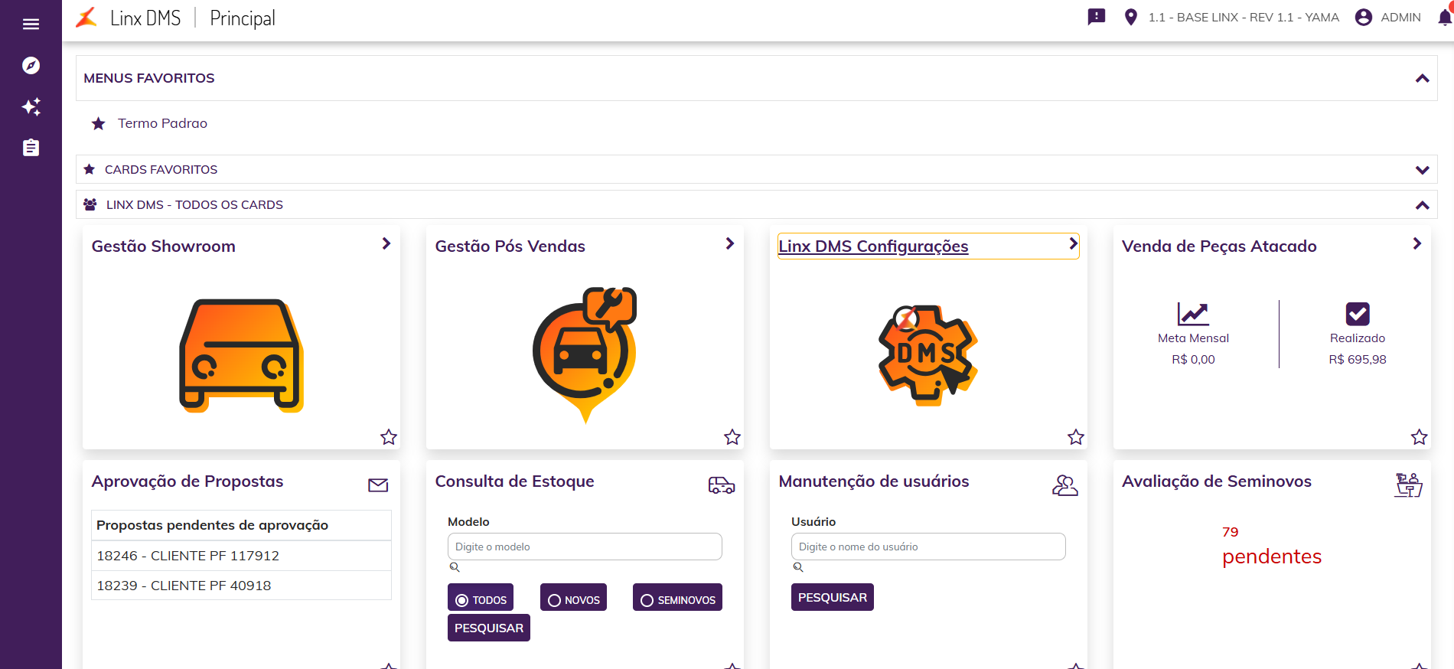Open the Termo Padrao favorite menu
This screenshot has width=1454, height=669.
(162, 123)
